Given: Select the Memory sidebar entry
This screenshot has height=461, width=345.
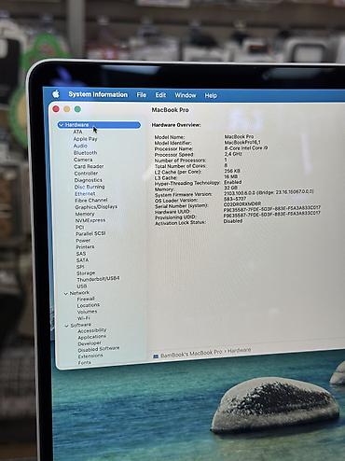Looking at the screenshot, I should point(85,214).
